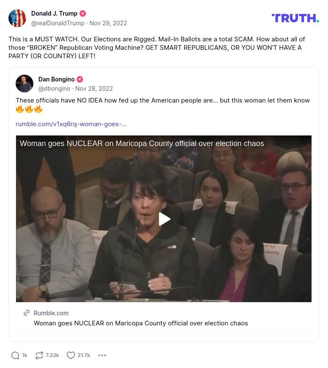
Task: Click the Donald J. Trump display name
Action: pos(54,14)
